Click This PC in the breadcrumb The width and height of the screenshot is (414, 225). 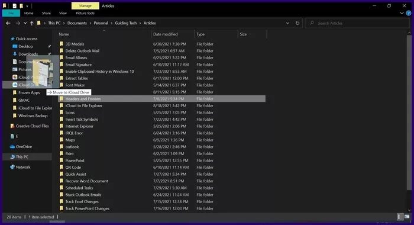tap(54, 23)
